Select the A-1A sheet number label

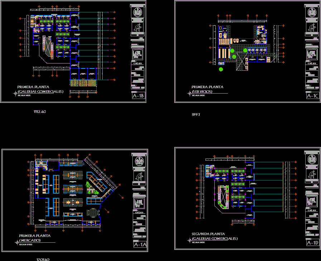140,245
